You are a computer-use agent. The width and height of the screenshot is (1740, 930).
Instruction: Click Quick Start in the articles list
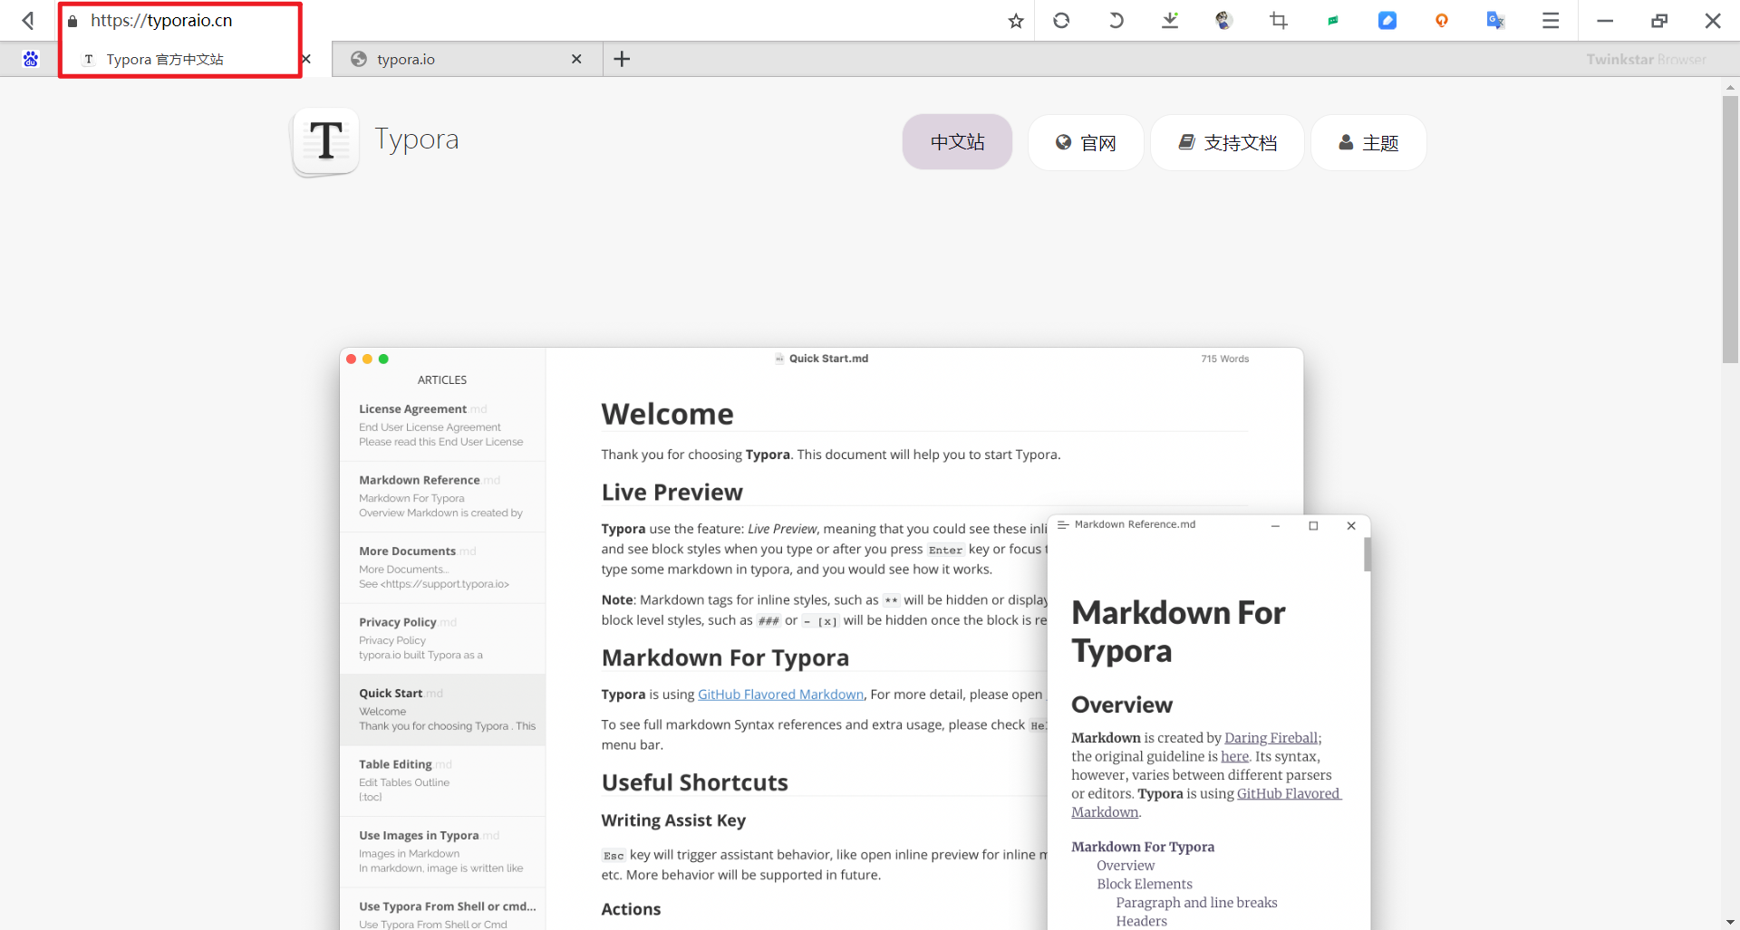[x=442, y=709]
